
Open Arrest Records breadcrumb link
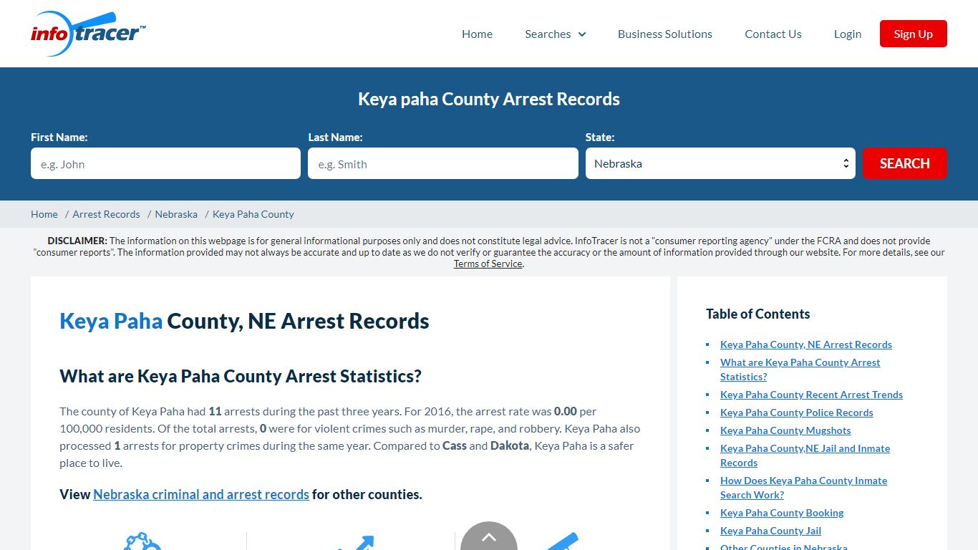coord(106,214)
